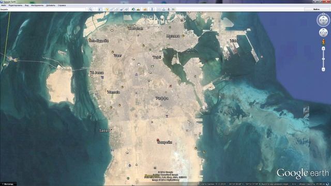The image size is (331, 186).
Task: Select the Add Image Overlay tool
Action: click(122, 9)
